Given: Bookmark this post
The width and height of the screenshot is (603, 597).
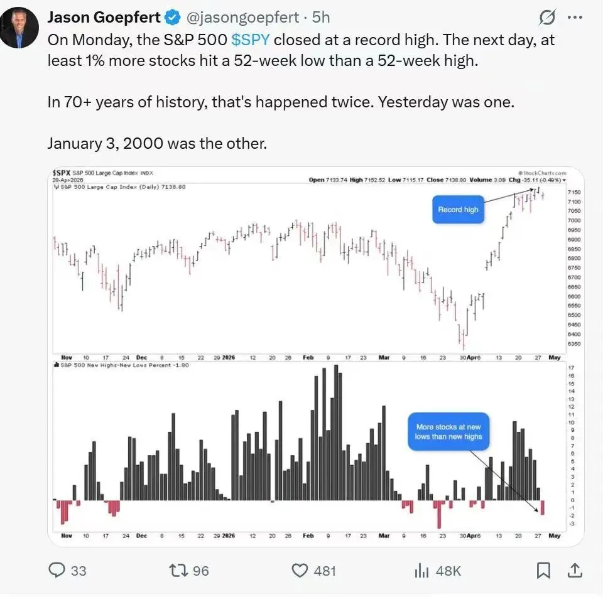Looking at the screenshot, I should [544, 570].
